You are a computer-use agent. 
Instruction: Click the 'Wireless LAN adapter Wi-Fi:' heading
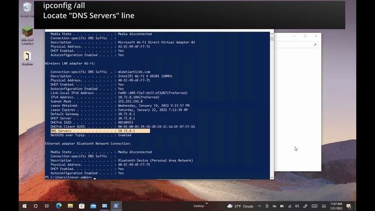[70, 63]
